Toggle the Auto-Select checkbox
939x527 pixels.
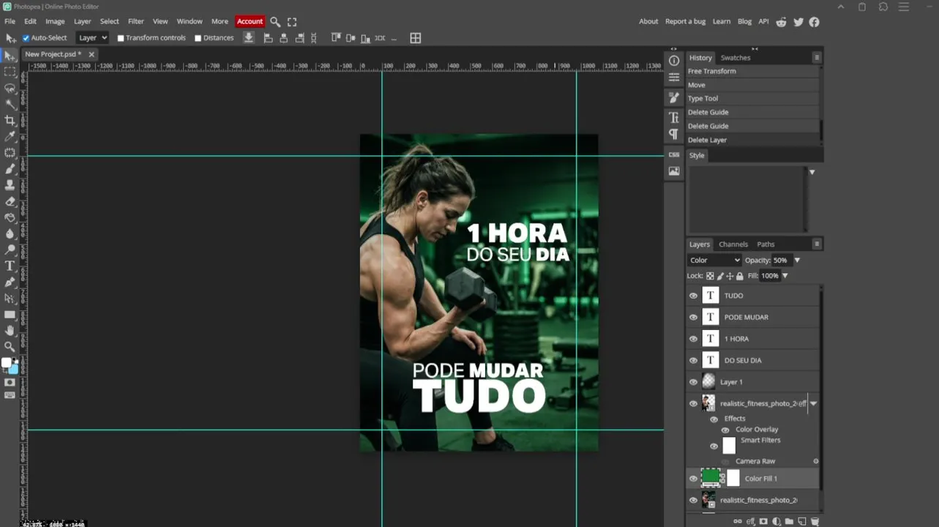point(26,38)
